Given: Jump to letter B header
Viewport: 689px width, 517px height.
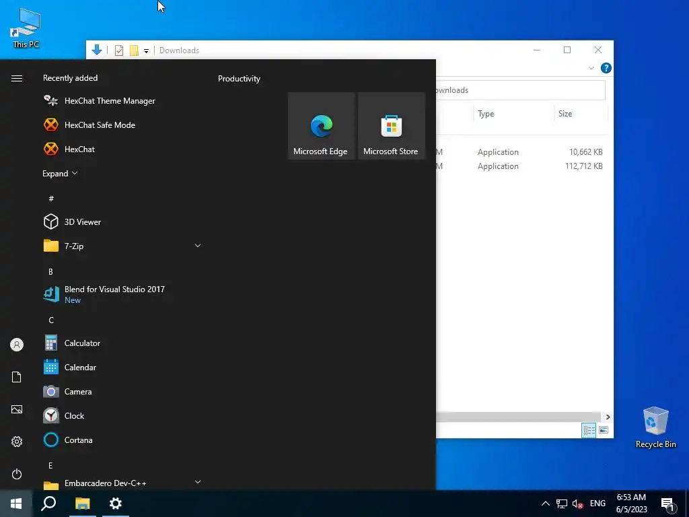Looking at the screenshot, I should (51, 272).
